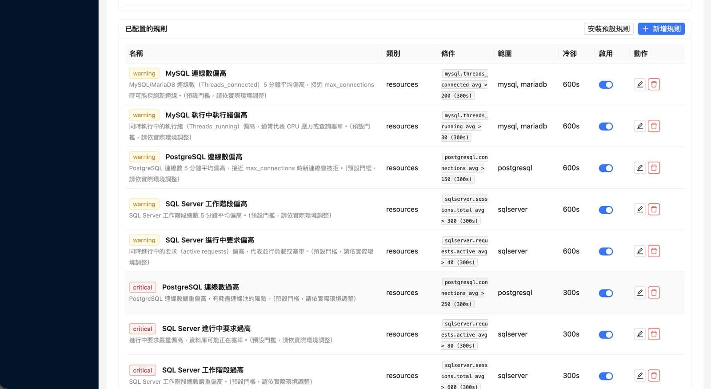
Task: Click the 新增規則 button
Action: (x=661, y=29)
